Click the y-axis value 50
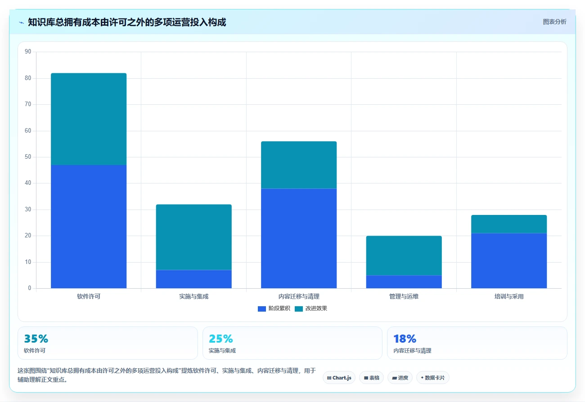The width and height of the screenshot is (585, 402). [28, 157]
